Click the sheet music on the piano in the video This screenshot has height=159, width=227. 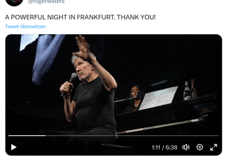tap(158, 98)
